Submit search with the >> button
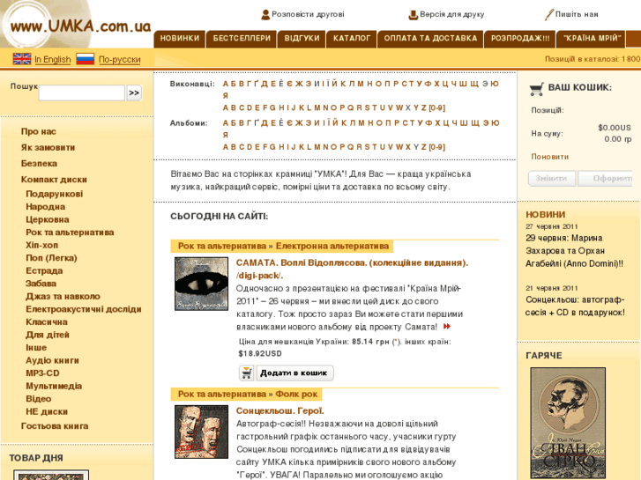The height and width of the screenshot is (480, 641). (134, 92)
